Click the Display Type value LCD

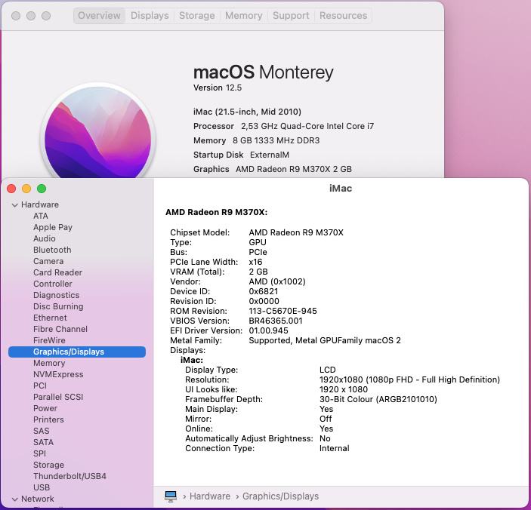pyautogui.click(x=328, y=370)
